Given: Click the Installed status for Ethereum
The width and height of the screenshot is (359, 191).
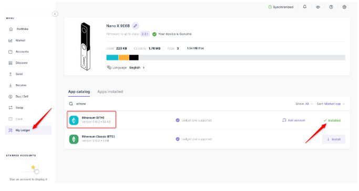Looking at the screenshot, I should coord(332,120).
